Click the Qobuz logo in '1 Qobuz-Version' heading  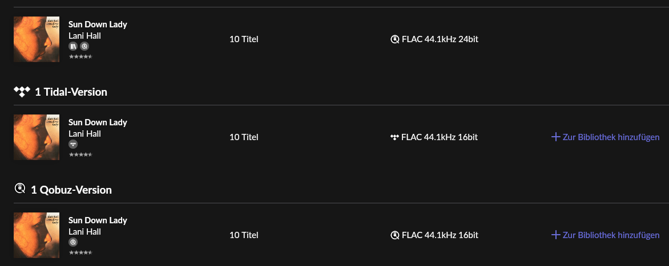click(19, 188)
